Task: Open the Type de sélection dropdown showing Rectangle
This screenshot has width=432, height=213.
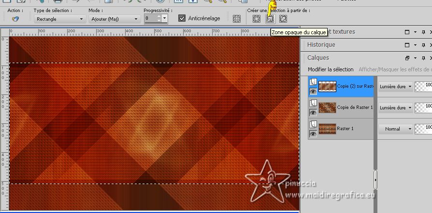Action: (59, 19)
